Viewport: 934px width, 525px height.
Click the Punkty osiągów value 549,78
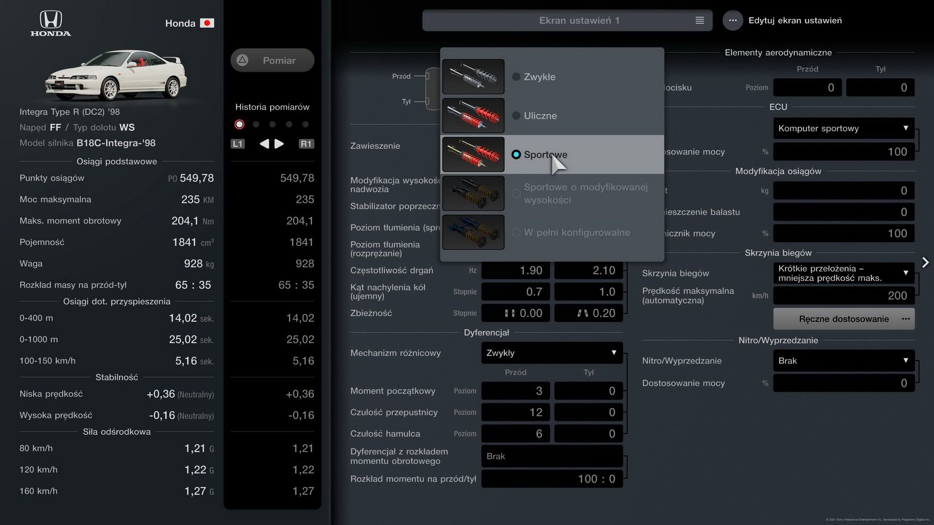click(197, 178)
